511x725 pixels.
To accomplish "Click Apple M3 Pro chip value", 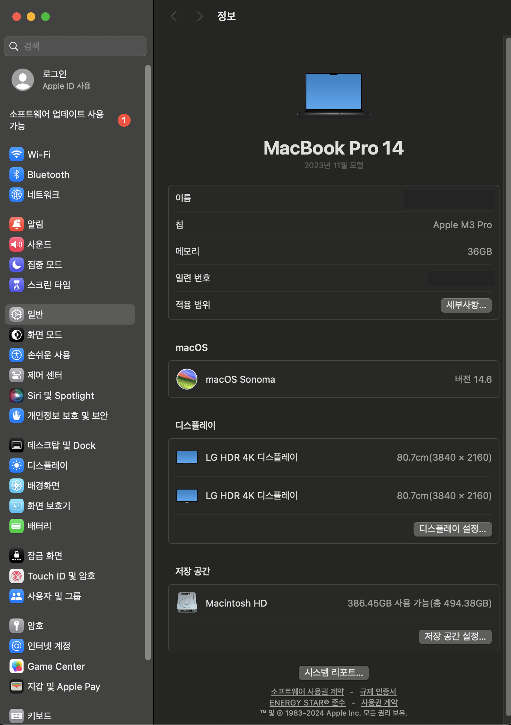I will click(x=462, y=225).
